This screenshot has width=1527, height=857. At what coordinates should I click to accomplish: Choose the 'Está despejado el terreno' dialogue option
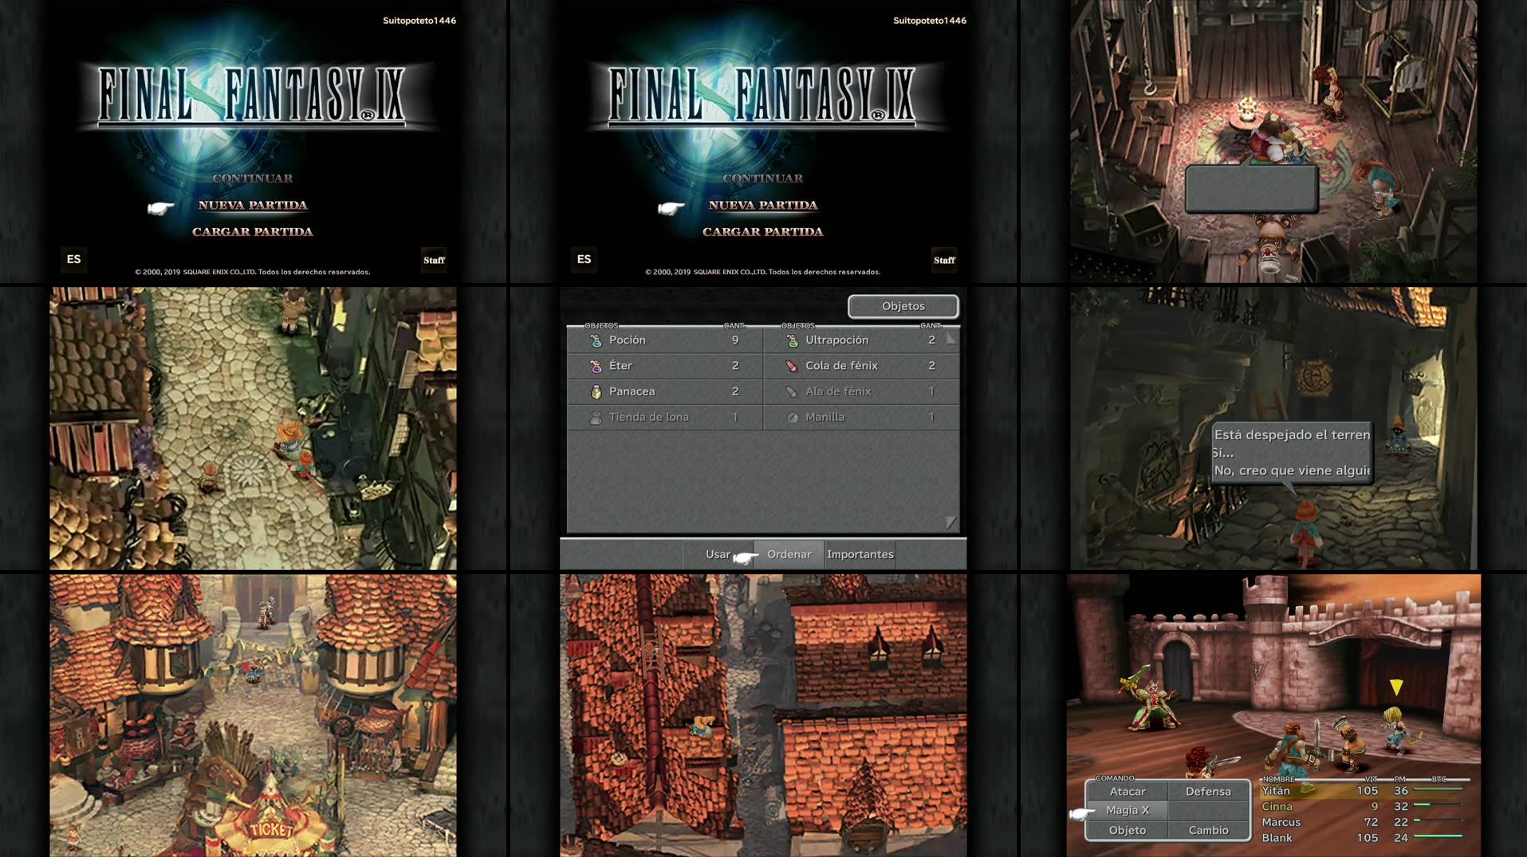click(x=1292, y=435)
